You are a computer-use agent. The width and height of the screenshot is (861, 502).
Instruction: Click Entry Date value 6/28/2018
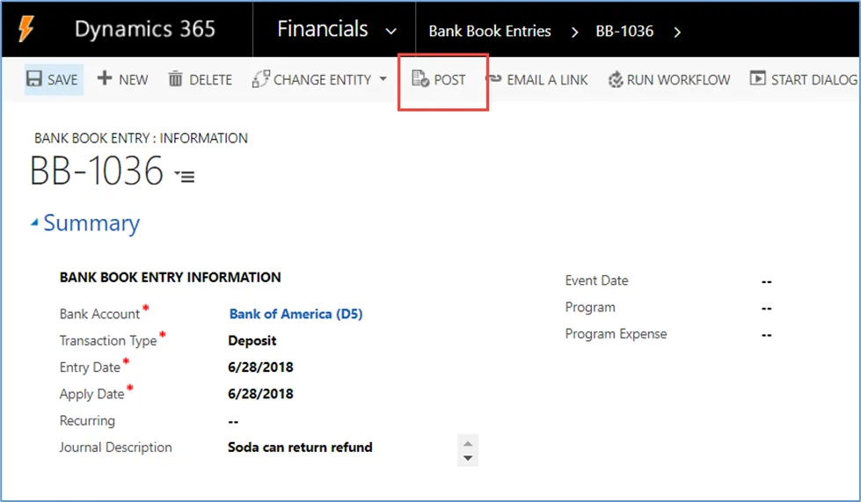[261, 367]
